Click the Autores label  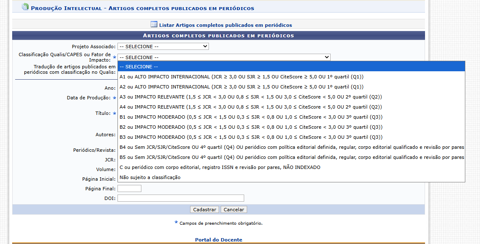pyautogui.click(x=106, y=135)
